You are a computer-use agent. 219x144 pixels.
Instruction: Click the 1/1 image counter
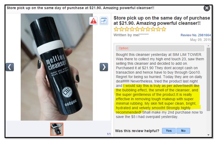click(x=109, y=134)
